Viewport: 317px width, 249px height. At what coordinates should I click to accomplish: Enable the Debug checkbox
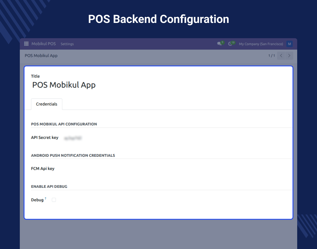click(x=54, y=200)
